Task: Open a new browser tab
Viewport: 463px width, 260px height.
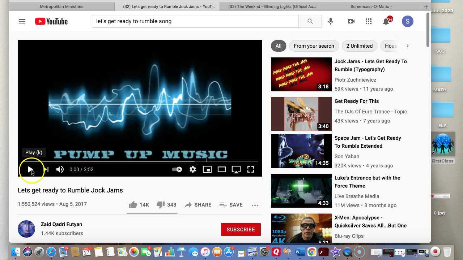Action: click(426, 6)
